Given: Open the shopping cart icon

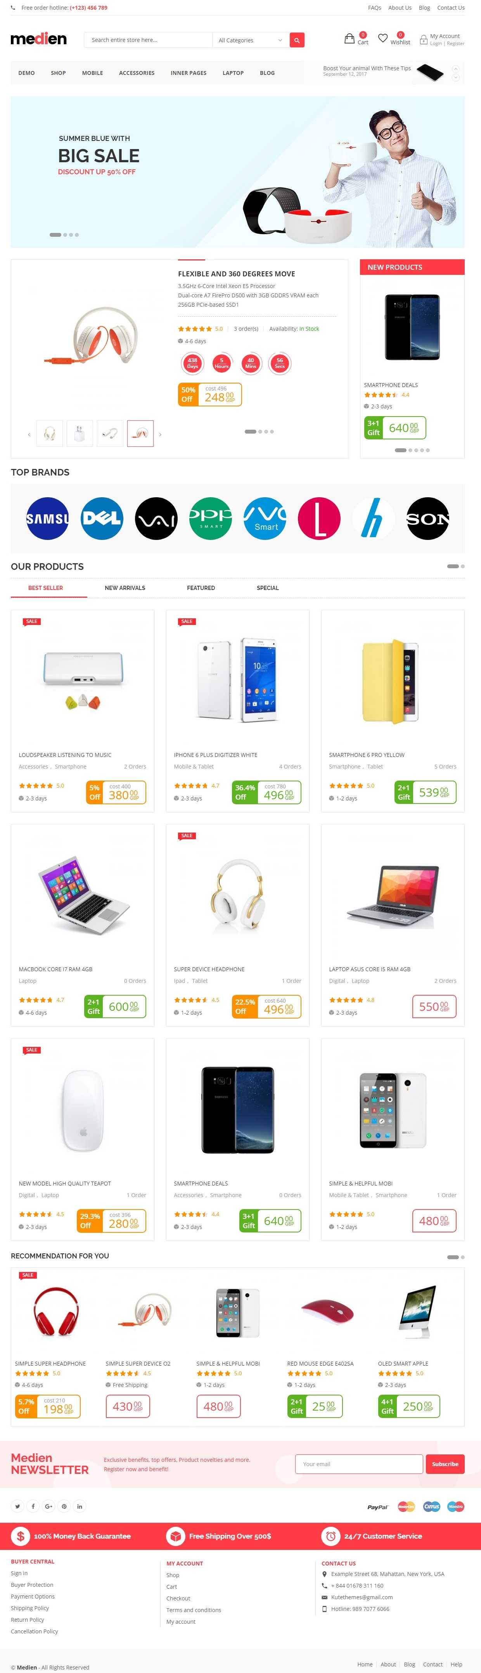Looking at the screenshot, I should 349,38.
